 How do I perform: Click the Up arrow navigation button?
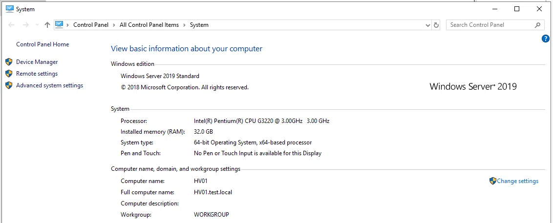pyautogui.click(x=47, y=25)
